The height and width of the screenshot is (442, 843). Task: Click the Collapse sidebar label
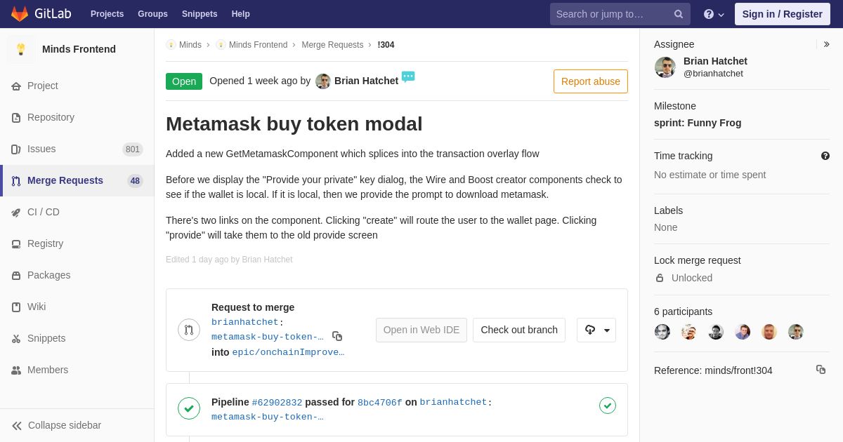point(65,425)
